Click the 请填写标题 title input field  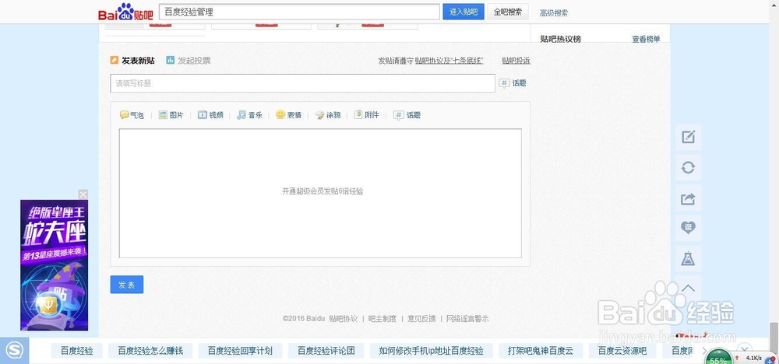click(x=302, y=83)
